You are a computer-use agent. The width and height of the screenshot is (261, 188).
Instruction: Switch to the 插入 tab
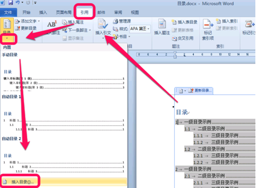coord(43,12)
